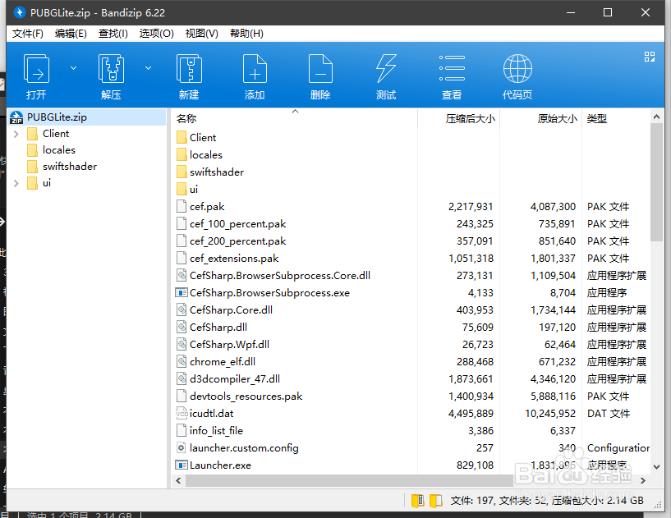
Task: Select the CefSharp.Core.dll file icon
Action: 182,309
